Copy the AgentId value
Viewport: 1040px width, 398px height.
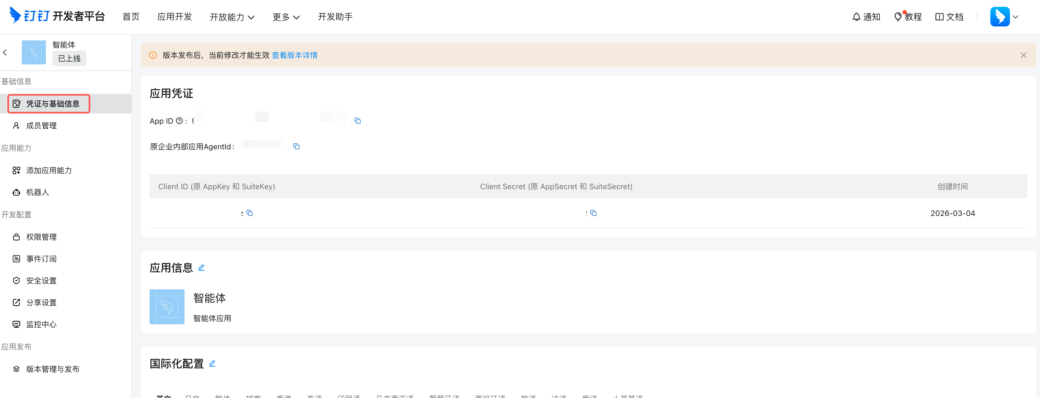296,147
